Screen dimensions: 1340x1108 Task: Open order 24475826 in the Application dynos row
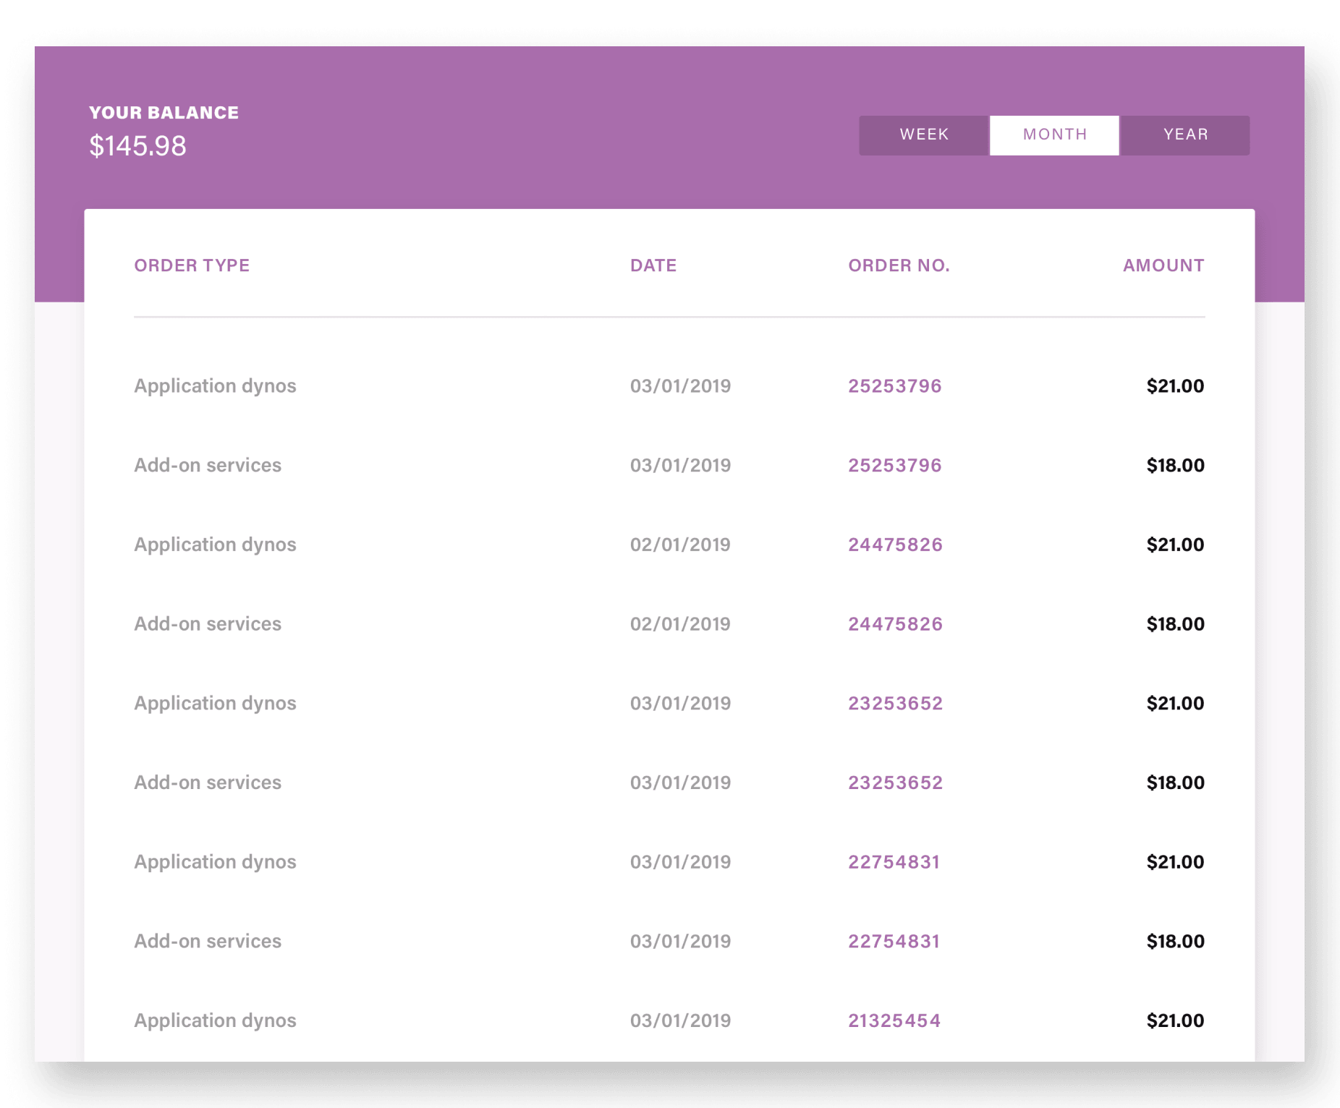[895, 545]
